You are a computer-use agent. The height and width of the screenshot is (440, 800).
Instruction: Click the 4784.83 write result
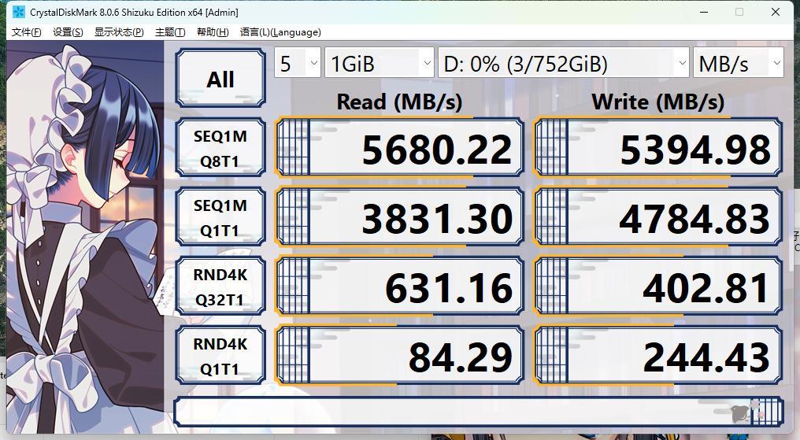pyautogui.click(x=658, y=216)
